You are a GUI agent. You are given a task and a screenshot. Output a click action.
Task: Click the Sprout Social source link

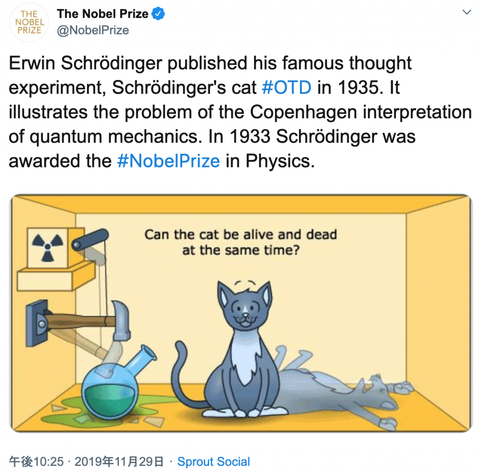(x=213, y=461)
